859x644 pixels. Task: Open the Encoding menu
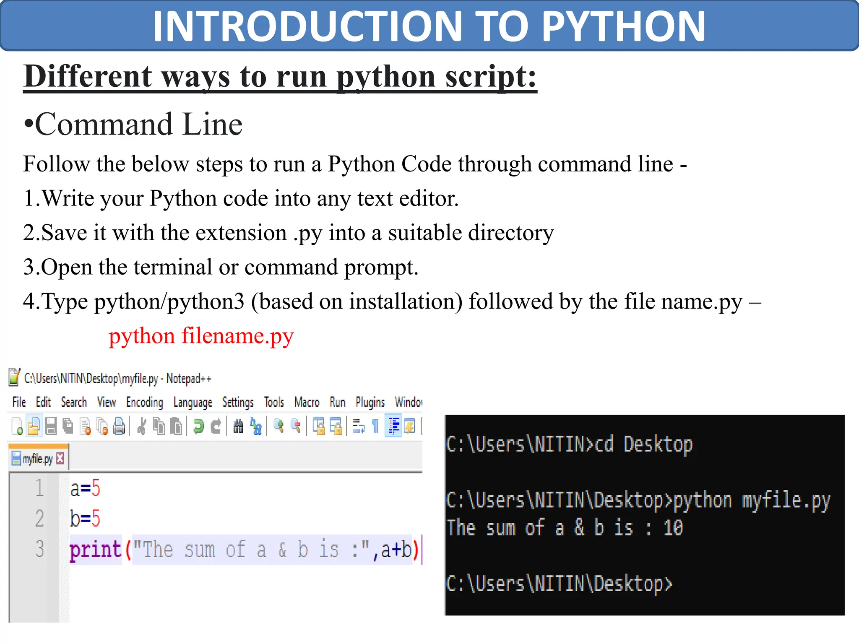[x=145, y=402]
